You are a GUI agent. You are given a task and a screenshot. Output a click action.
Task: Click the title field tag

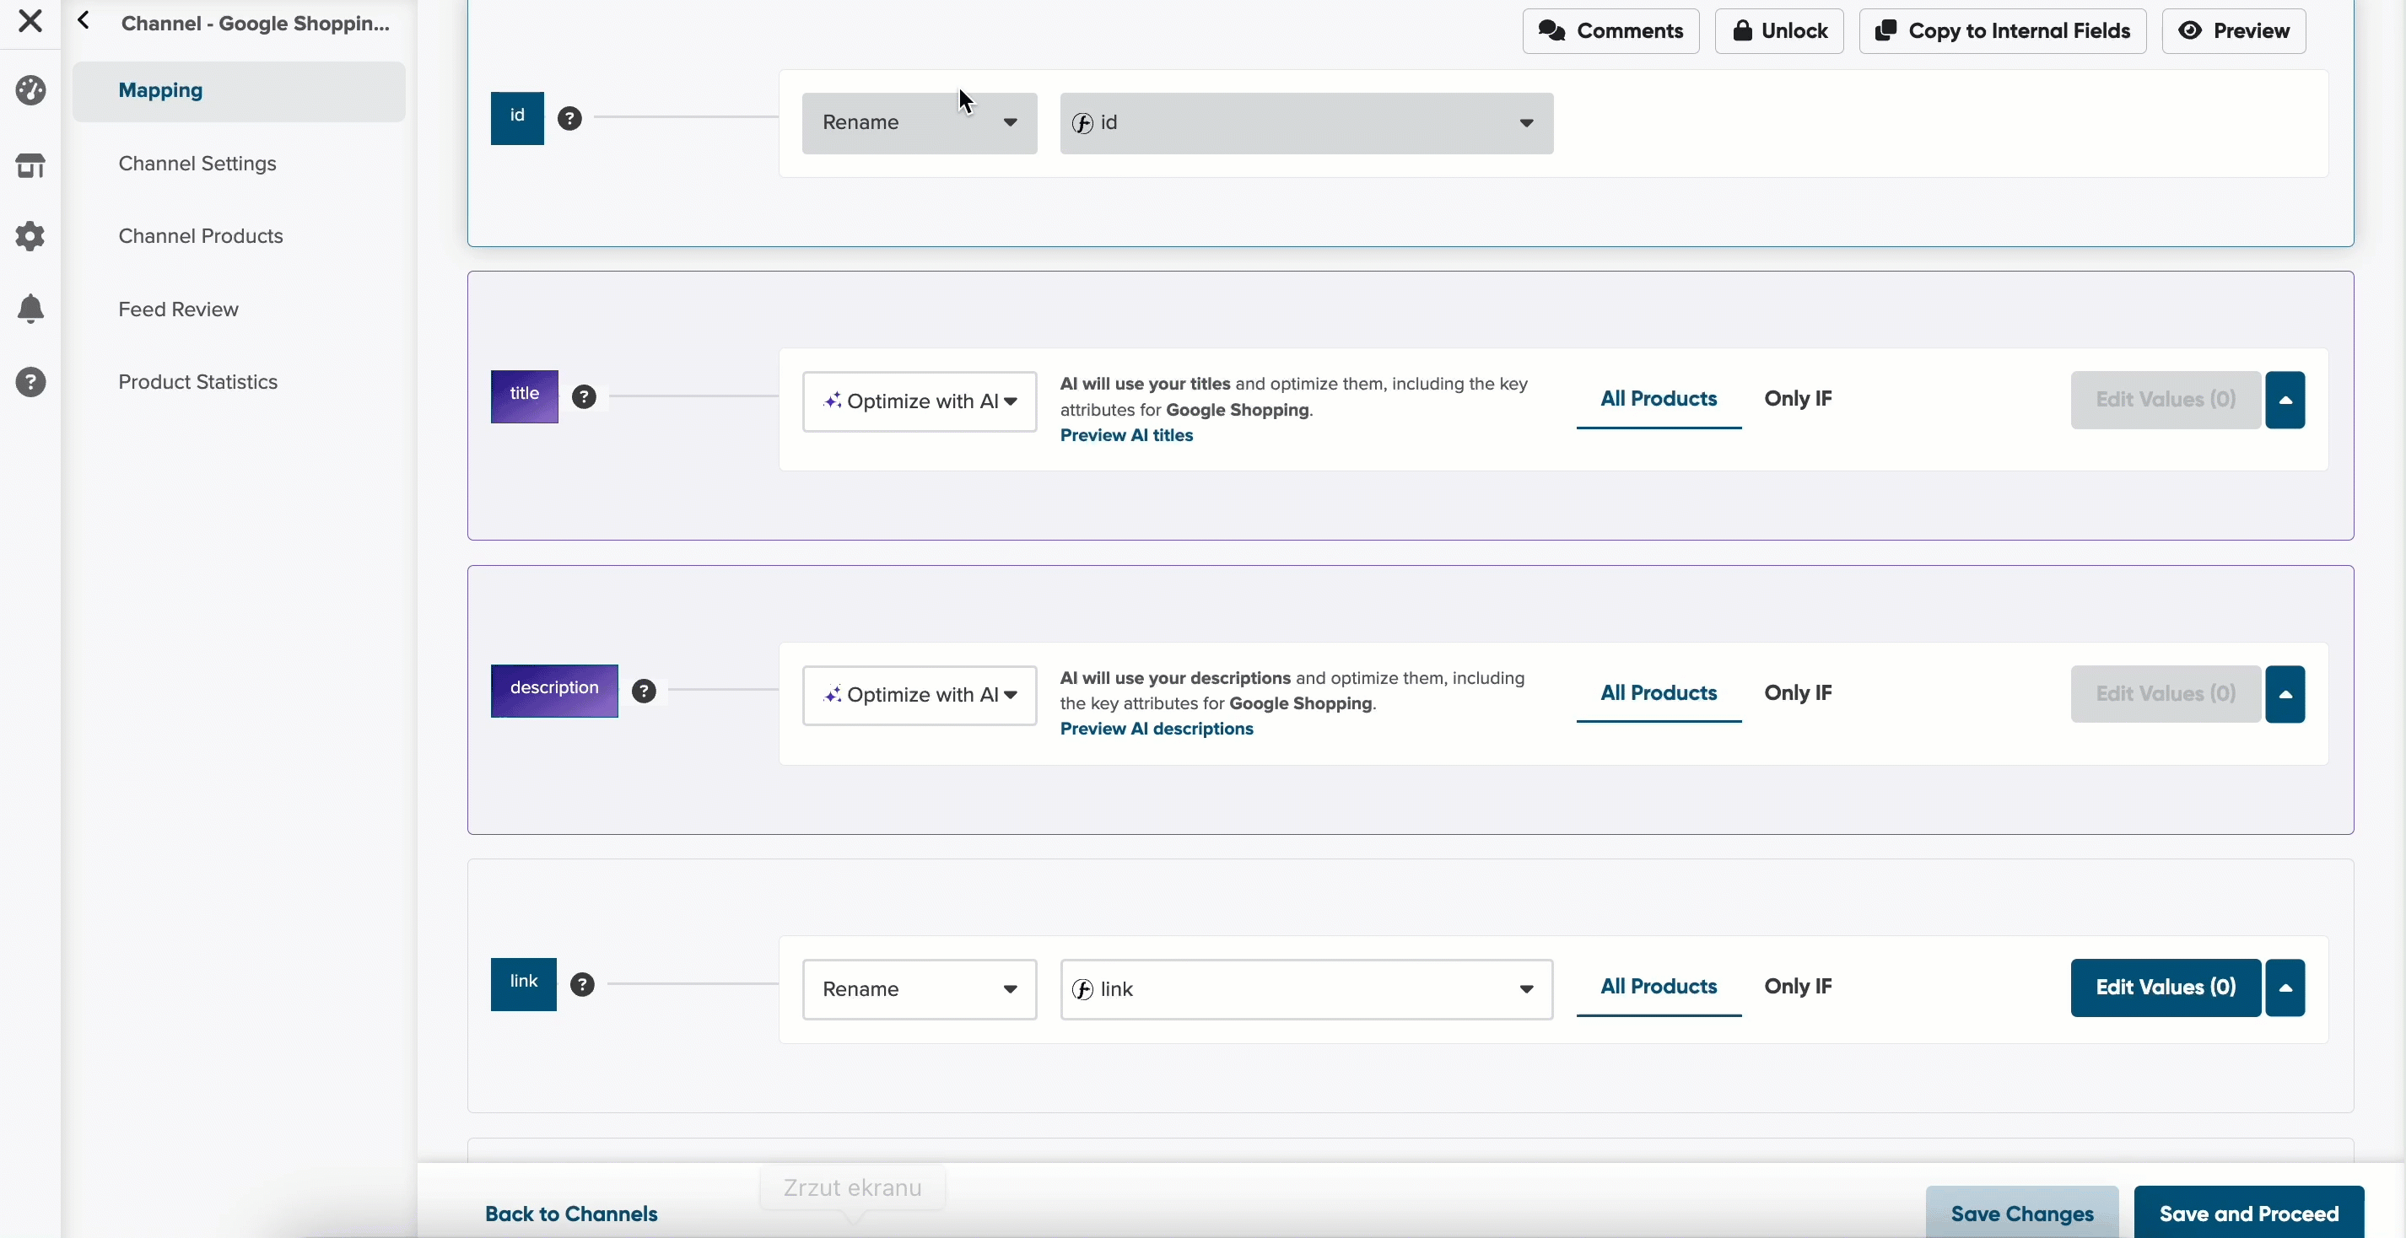pyautogui.click(x=525, y=397)
